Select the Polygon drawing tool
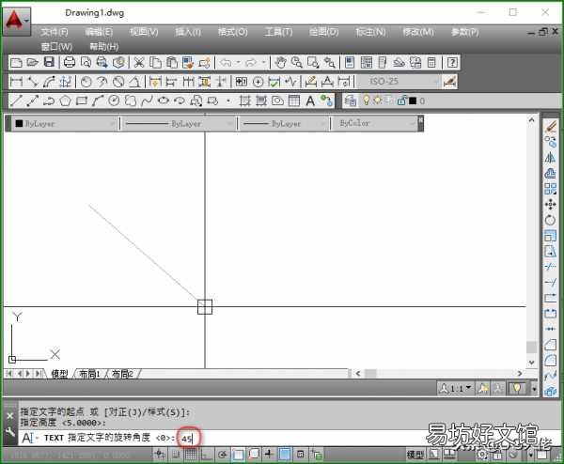564x464 pixels. (x=65, y=101)
